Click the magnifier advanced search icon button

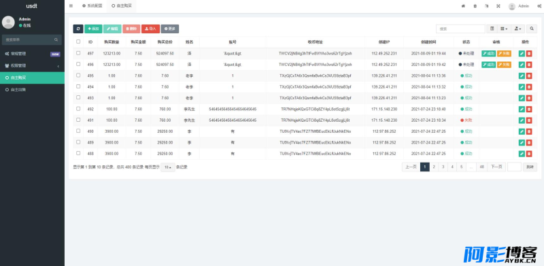532,29
